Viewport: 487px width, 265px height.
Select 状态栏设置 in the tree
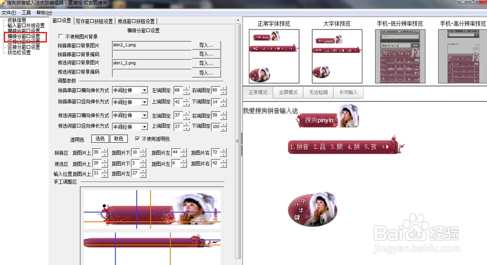click(19, 52)
